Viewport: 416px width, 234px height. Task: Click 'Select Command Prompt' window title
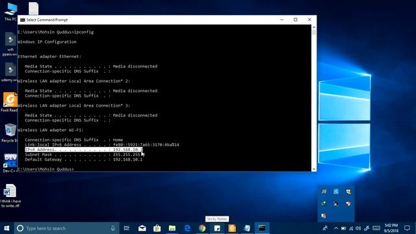(47, 20)
